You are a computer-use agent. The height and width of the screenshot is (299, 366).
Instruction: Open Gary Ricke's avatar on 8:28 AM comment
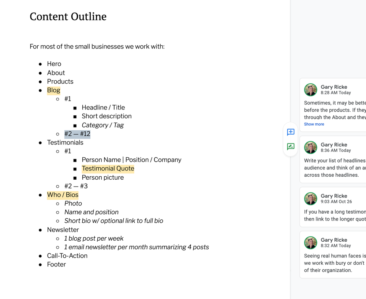[x=310, y=90]
